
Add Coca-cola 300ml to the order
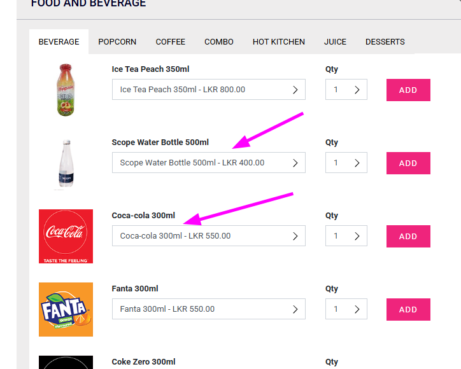(408, 236)
